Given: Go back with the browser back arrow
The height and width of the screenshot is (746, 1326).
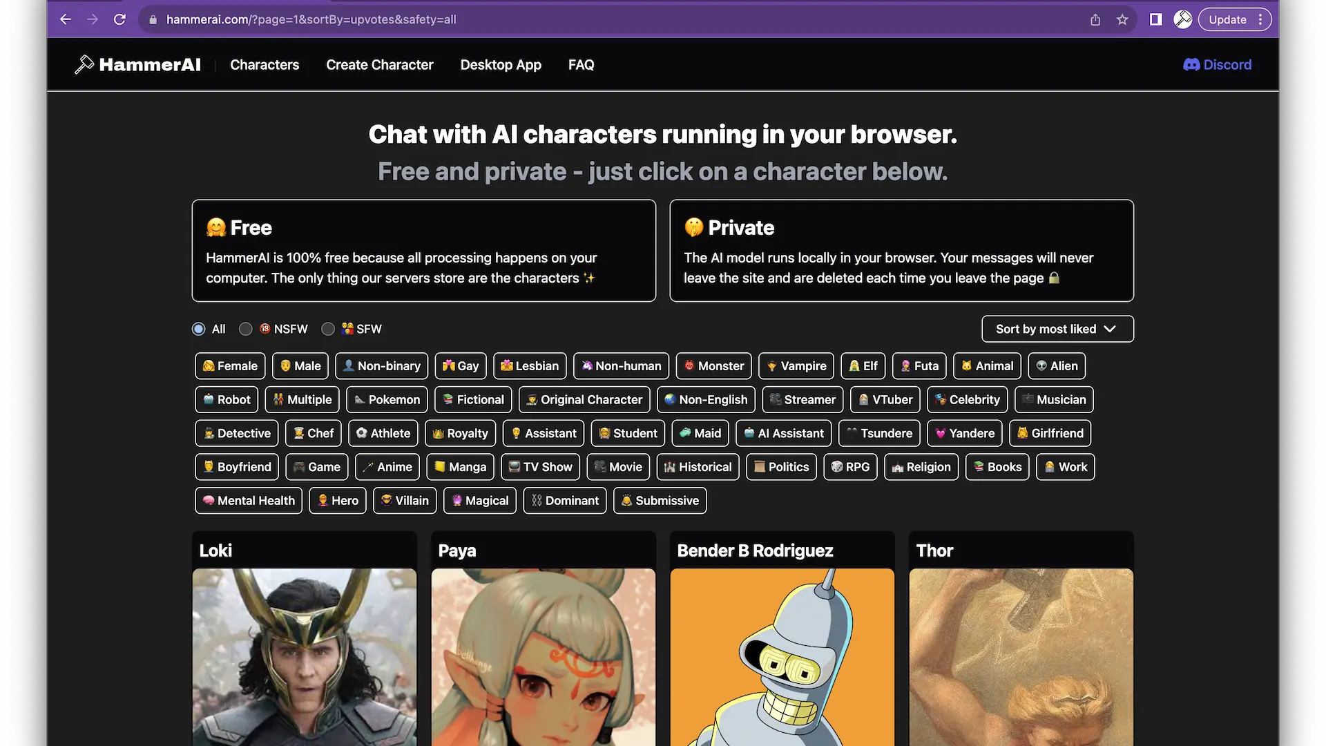Looking at the screenshot, I should (66, 19).
